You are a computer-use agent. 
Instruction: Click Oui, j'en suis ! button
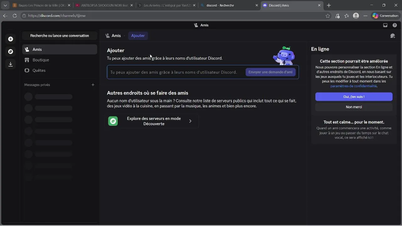pyautogui.click(x=354, y=97)
